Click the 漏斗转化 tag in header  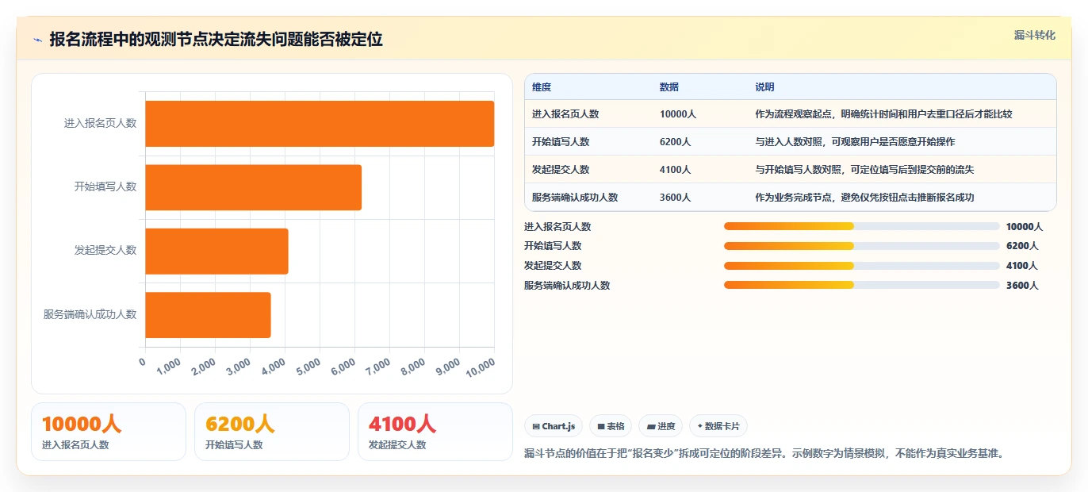tap(1034, 35)
